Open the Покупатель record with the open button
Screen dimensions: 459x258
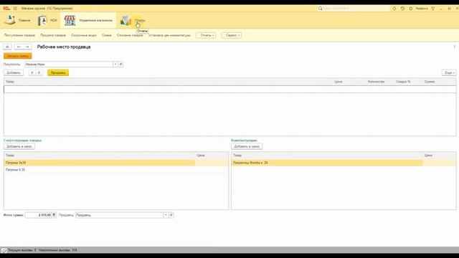coord(120,64)
